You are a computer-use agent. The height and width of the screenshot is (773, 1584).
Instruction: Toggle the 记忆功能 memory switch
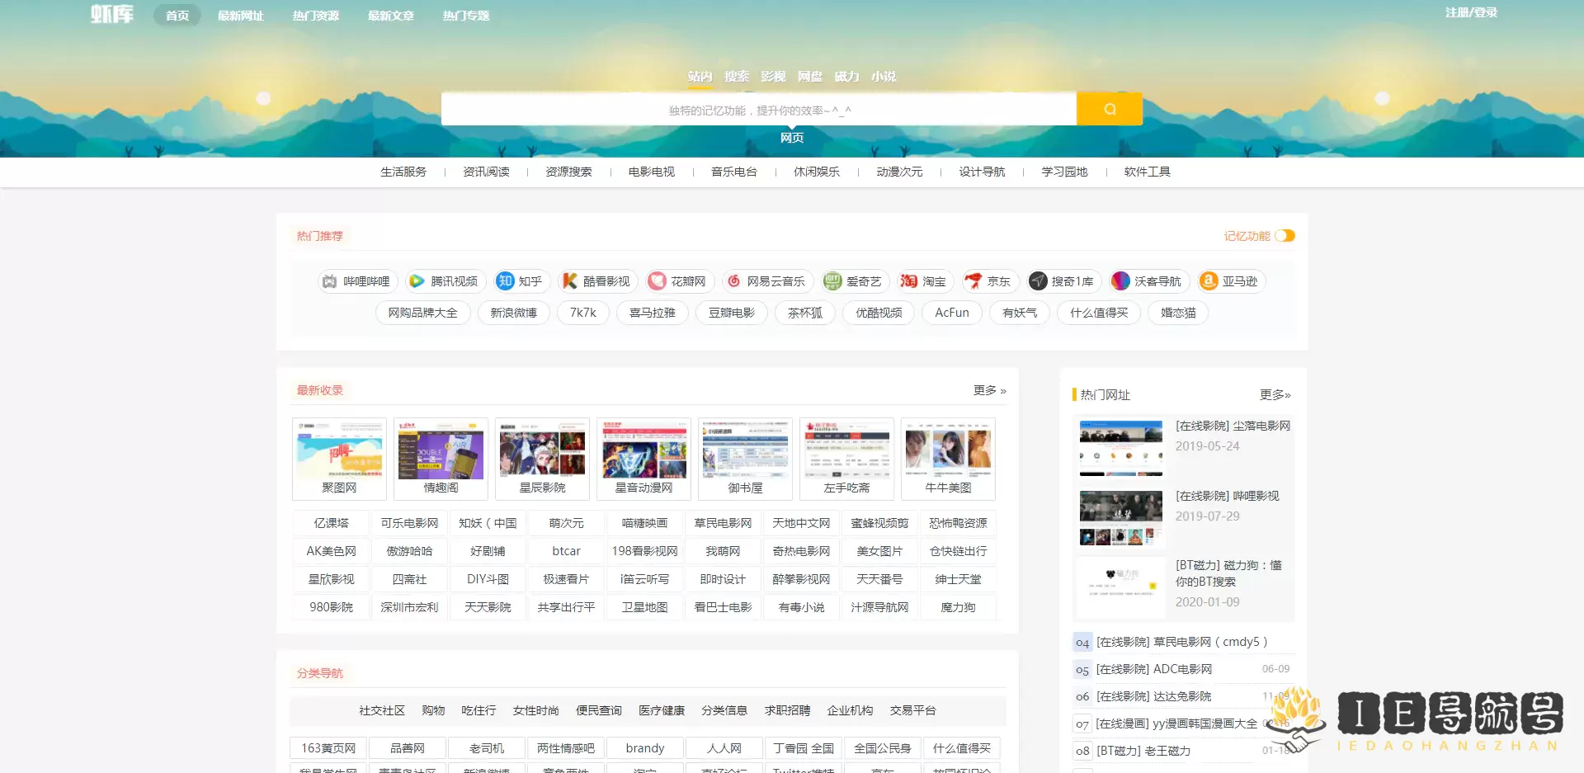tap(1284, 235)
